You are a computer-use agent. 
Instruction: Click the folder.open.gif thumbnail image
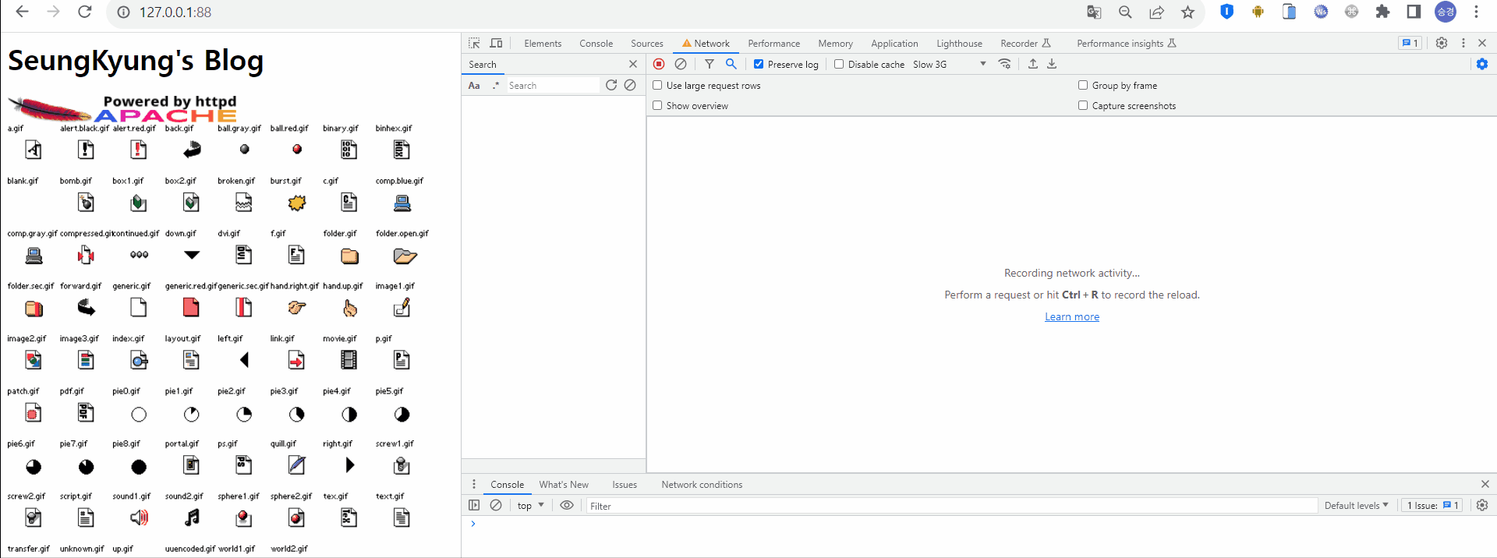(405, 256)
